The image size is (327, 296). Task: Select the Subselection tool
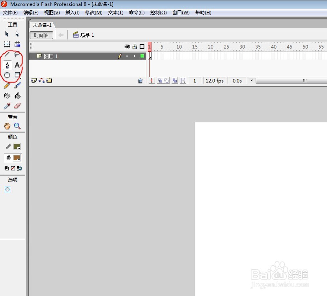point(17,34)
